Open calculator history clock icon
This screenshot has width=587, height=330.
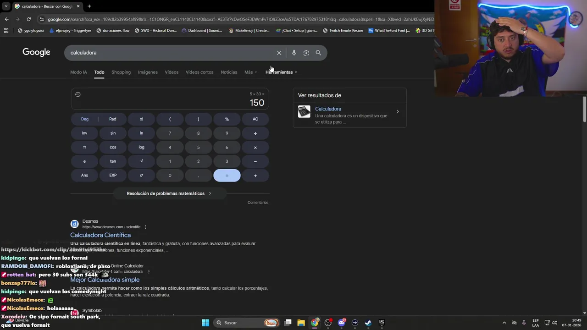[78, 94]
